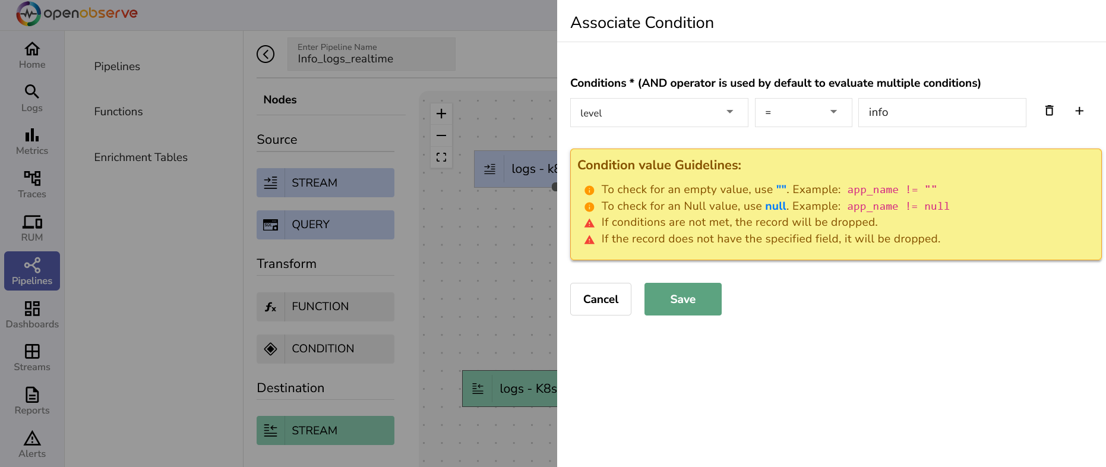Open the Metrics section

(x=31, y=140)
